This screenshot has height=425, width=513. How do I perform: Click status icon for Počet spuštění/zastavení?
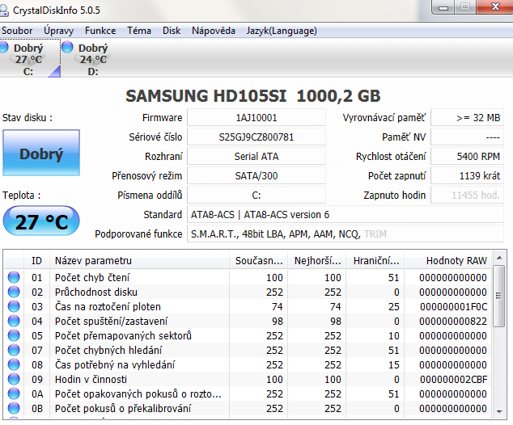pyautogui.click(x=14, y=321)
